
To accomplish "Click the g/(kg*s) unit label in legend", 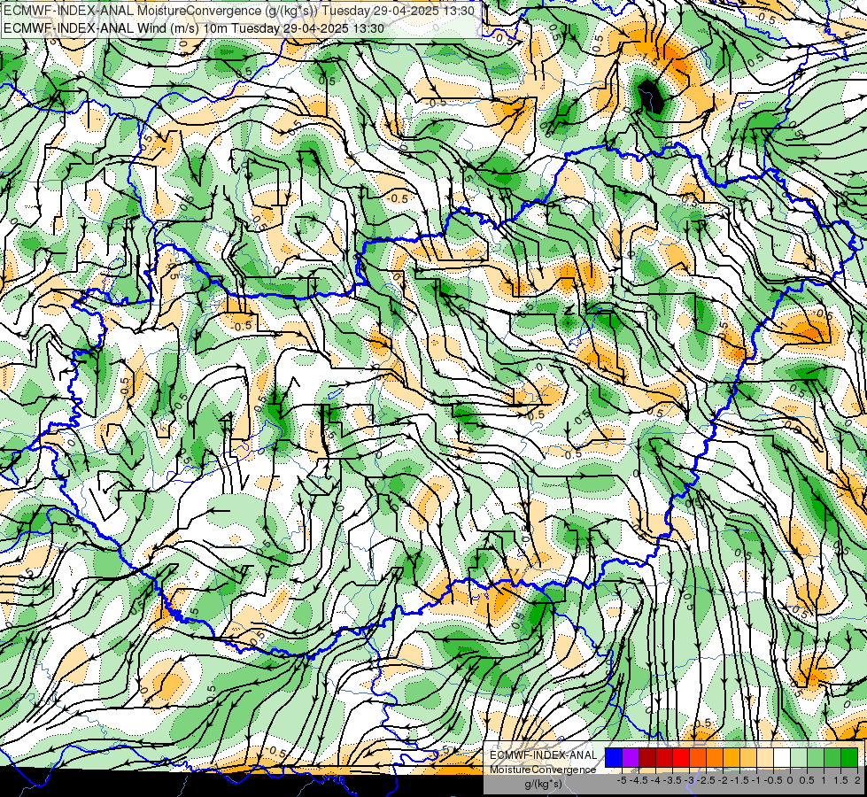I will tap(544, 785).
